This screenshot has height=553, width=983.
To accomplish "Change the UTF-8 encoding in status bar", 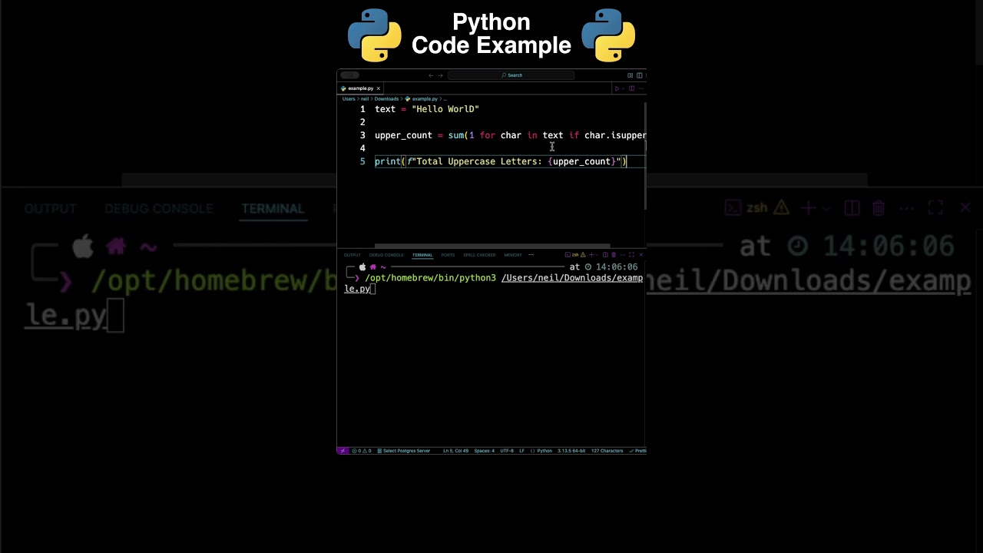I will 507,451.
